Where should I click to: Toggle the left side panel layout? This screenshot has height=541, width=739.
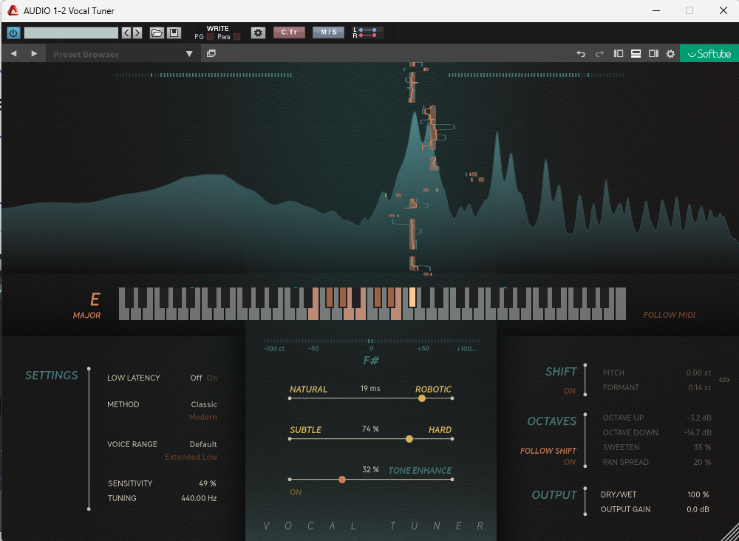point(619,54)
